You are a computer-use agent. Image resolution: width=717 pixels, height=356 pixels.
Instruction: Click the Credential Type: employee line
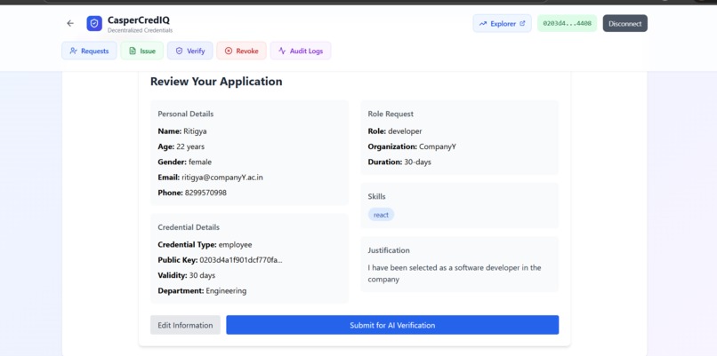click(x=205, y=245)
